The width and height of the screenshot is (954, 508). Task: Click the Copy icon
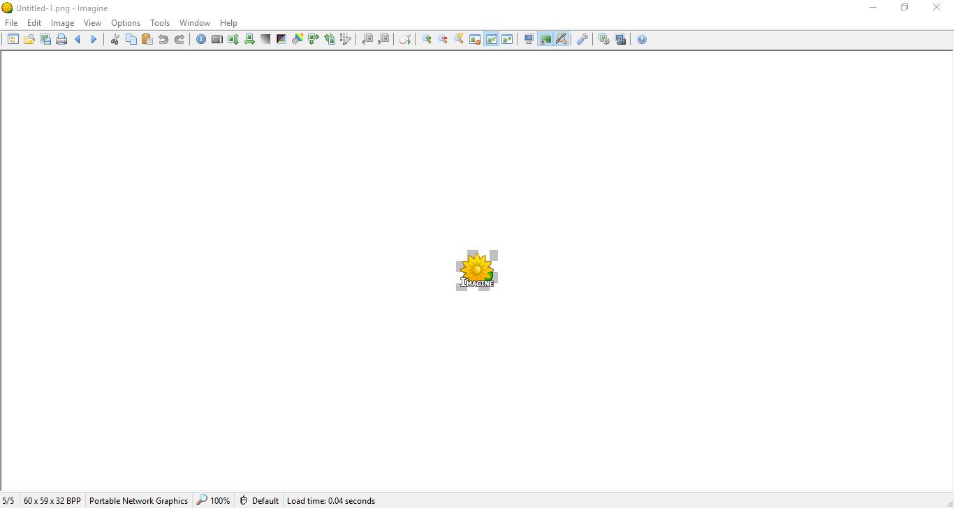(x=131, y=40)
